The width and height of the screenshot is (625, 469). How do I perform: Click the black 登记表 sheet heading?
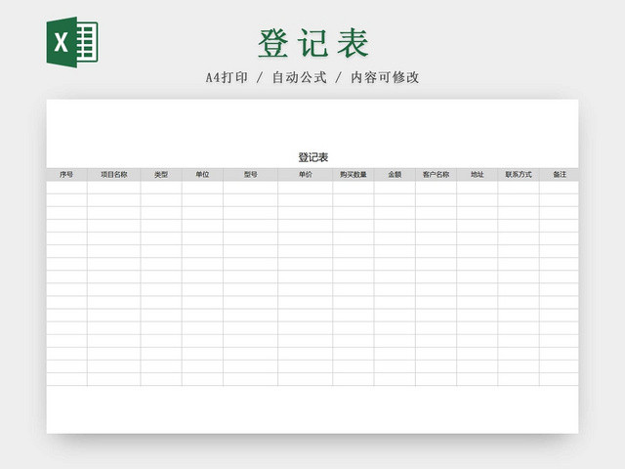click(313, 157)
